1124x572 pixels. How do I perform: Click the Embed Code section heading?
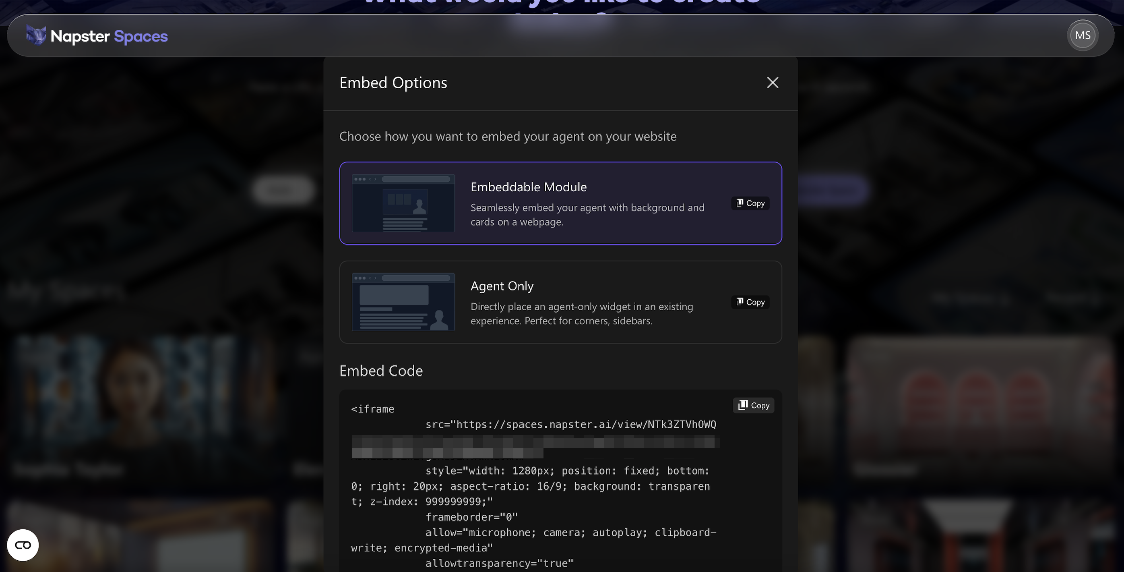click(380, 370)
